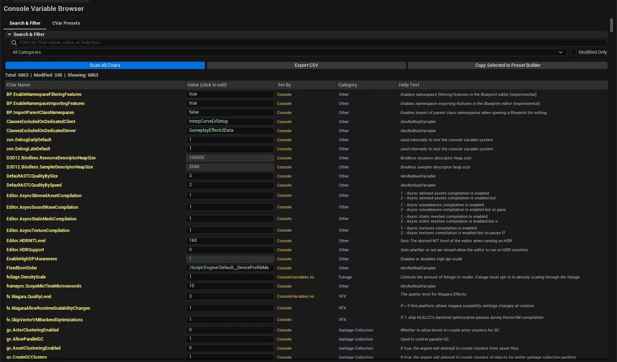Click ConsoleVariables.ini in the fx.Niagara.QualityLevel row
617x362 pixels.
point(296,297)
